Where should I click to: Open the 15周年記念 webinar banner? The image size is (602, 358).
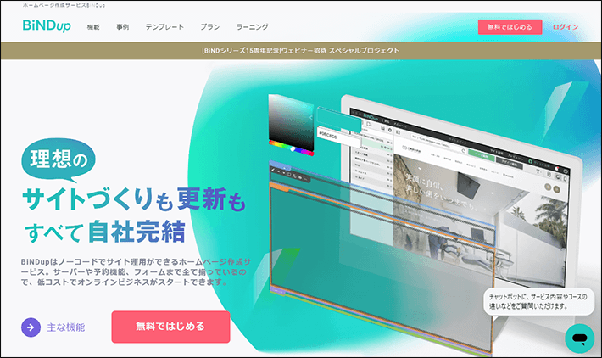point(301,51)
